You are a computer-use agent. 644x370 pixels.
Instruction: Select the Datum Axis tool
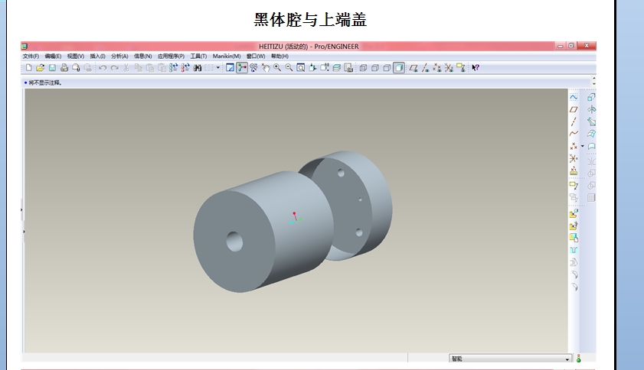pyautogui.click(x=574, y=122)
